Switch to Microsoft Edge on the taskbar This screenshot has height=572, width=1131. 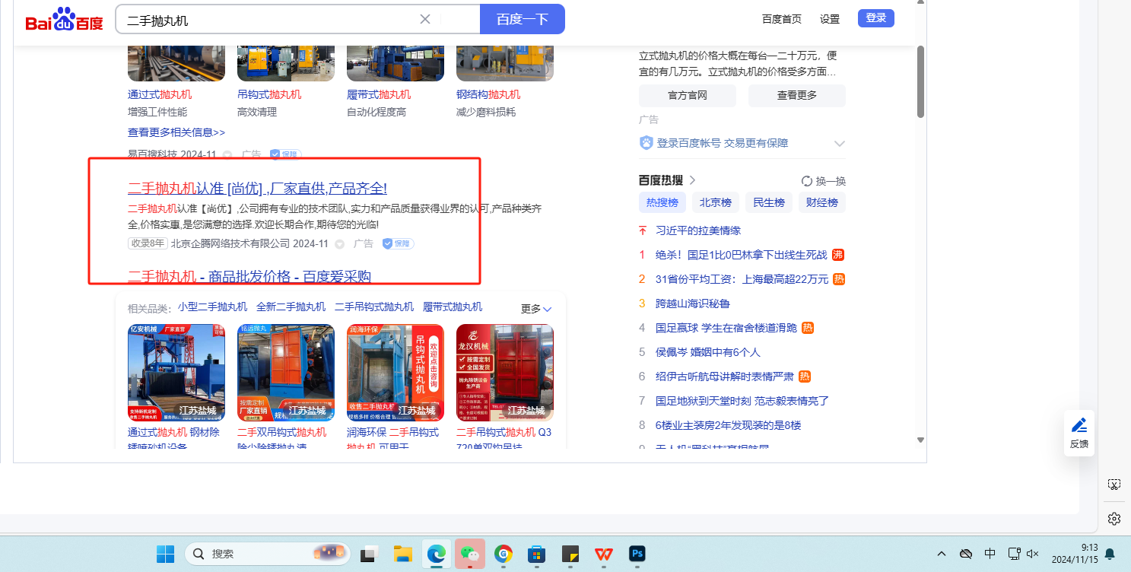coord(436,554)
